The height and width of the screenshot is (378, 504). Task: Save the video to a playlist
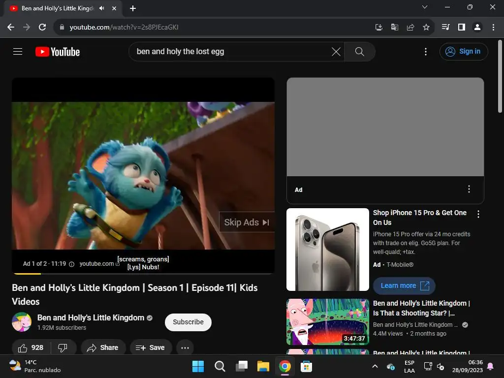point(151,348)
